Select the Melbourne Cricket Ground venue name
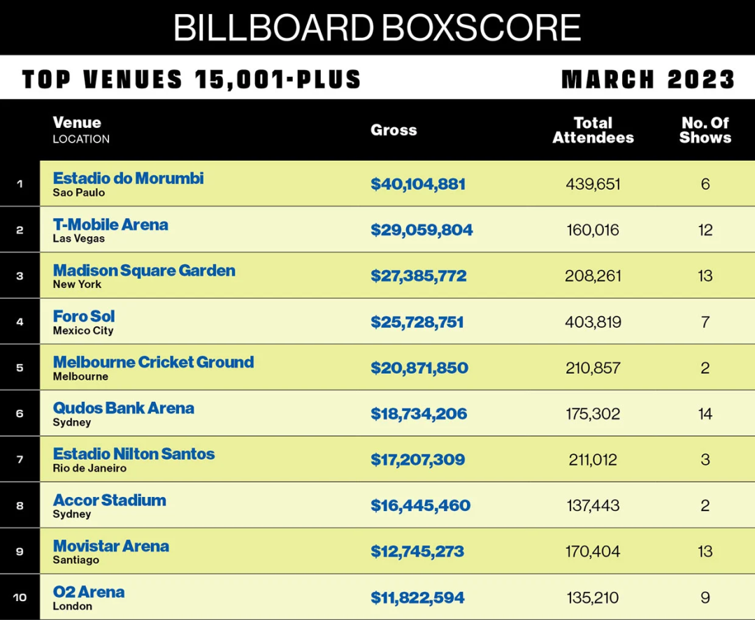Screen dimensions: 755x620 point(153,362)
